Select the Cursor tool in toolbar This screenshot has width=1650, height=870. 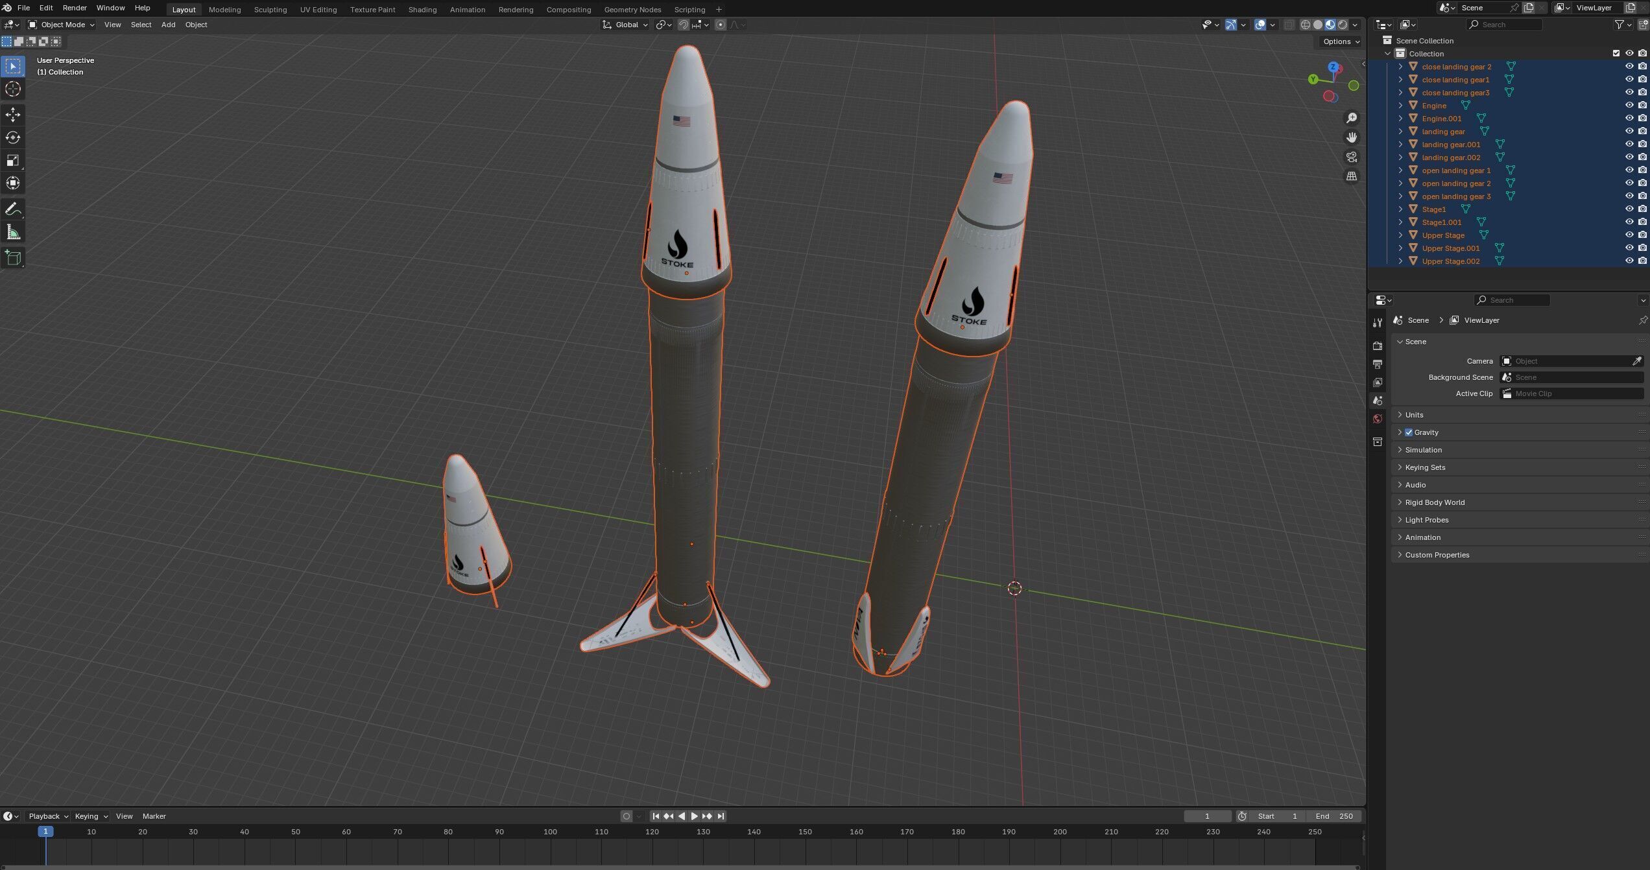pyautogui.click(x=13, y=89)
